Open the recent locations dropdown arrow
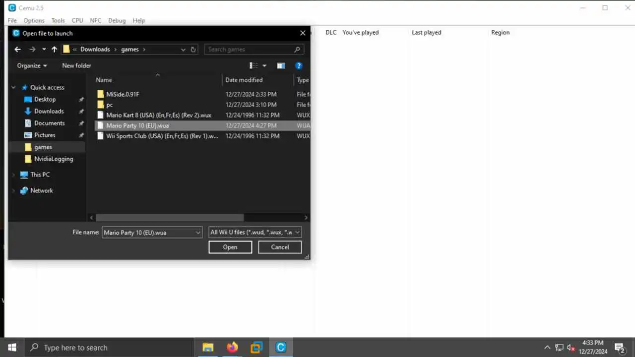This screenshot has width=635, height=357. click(44, 49)
